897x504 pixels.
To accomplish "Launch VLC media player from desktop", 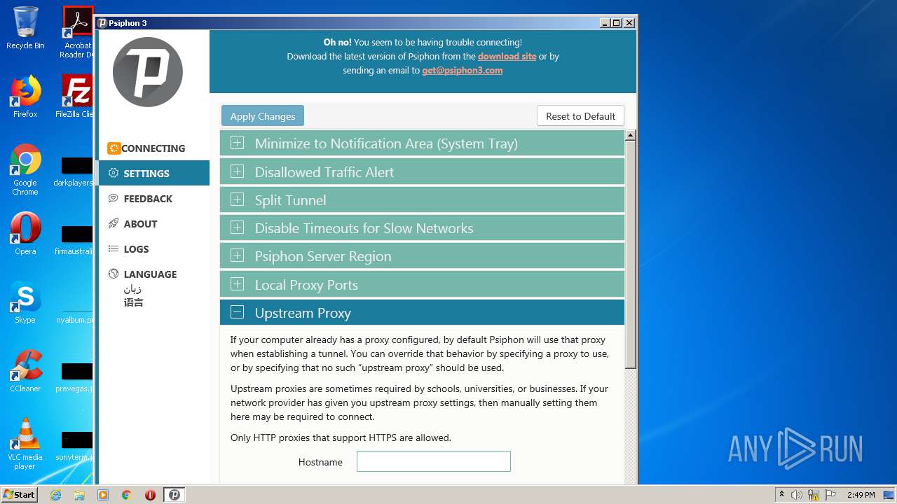I will tap(25, 444).
